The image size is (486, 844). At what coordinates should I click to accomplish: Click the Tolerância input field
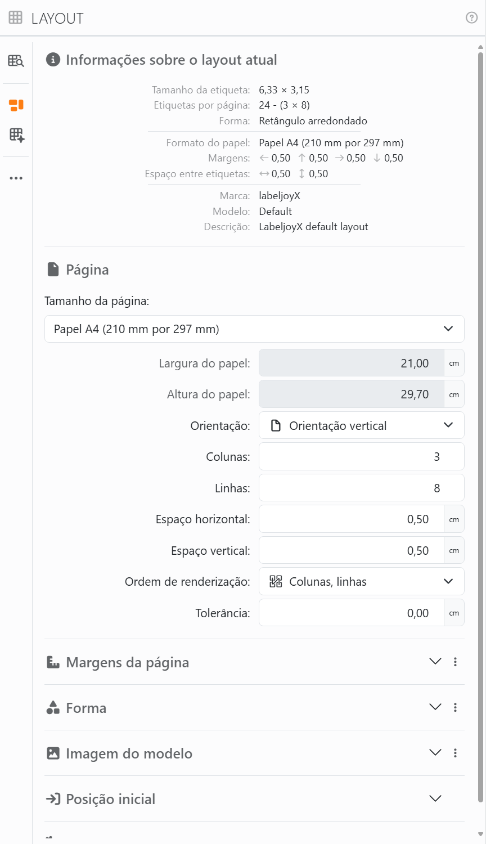pos(352,613)
